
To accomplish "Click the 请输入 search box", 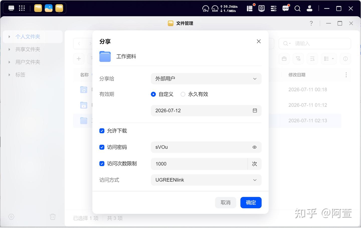I will point(315,44).
